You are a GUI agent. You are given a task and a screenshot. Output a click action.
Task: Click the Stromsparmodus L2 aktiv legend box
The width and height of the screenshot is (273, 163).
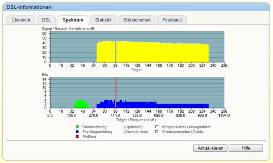click(157, 132)
